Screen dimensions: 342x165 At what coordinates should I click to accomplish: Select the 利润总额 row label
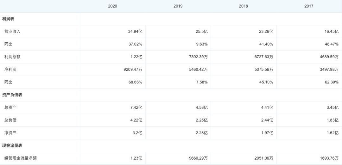12,57
